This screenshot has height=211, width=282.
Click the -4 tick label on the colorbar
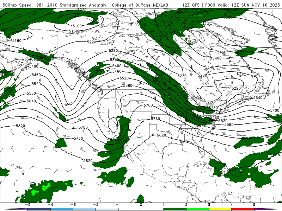[x=50, y=205]
